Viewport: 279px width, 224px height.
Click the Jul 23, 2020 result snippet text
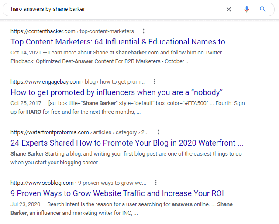point(121,209)
